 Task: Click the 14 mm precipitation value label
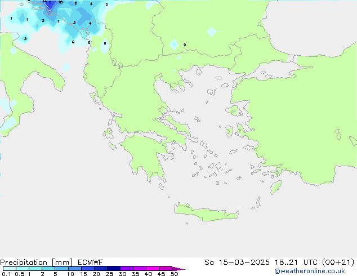(x=44, y=2)
